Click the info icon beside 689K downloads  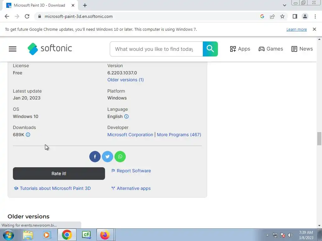(x=28, y=135)
